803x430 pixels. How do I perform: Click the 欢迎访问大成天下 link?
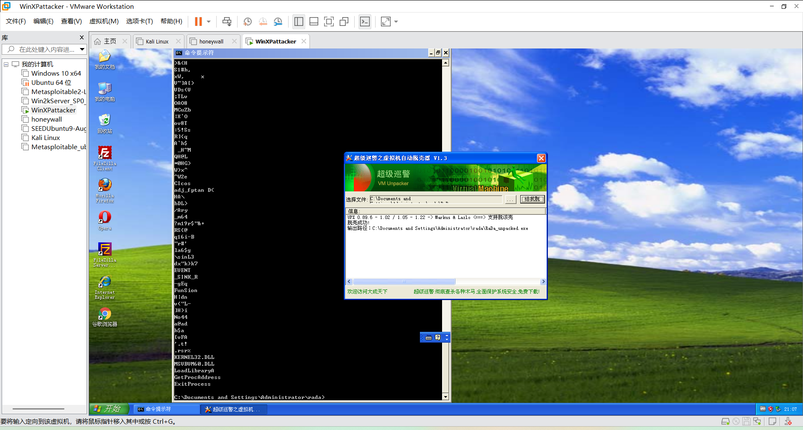point(367,292)
